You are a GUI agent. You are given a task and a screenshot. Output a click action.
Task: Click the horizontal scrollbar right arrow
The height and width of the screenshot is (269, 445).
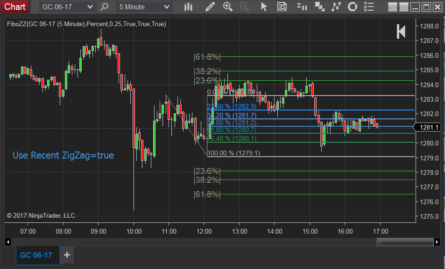tap(437, 242)
